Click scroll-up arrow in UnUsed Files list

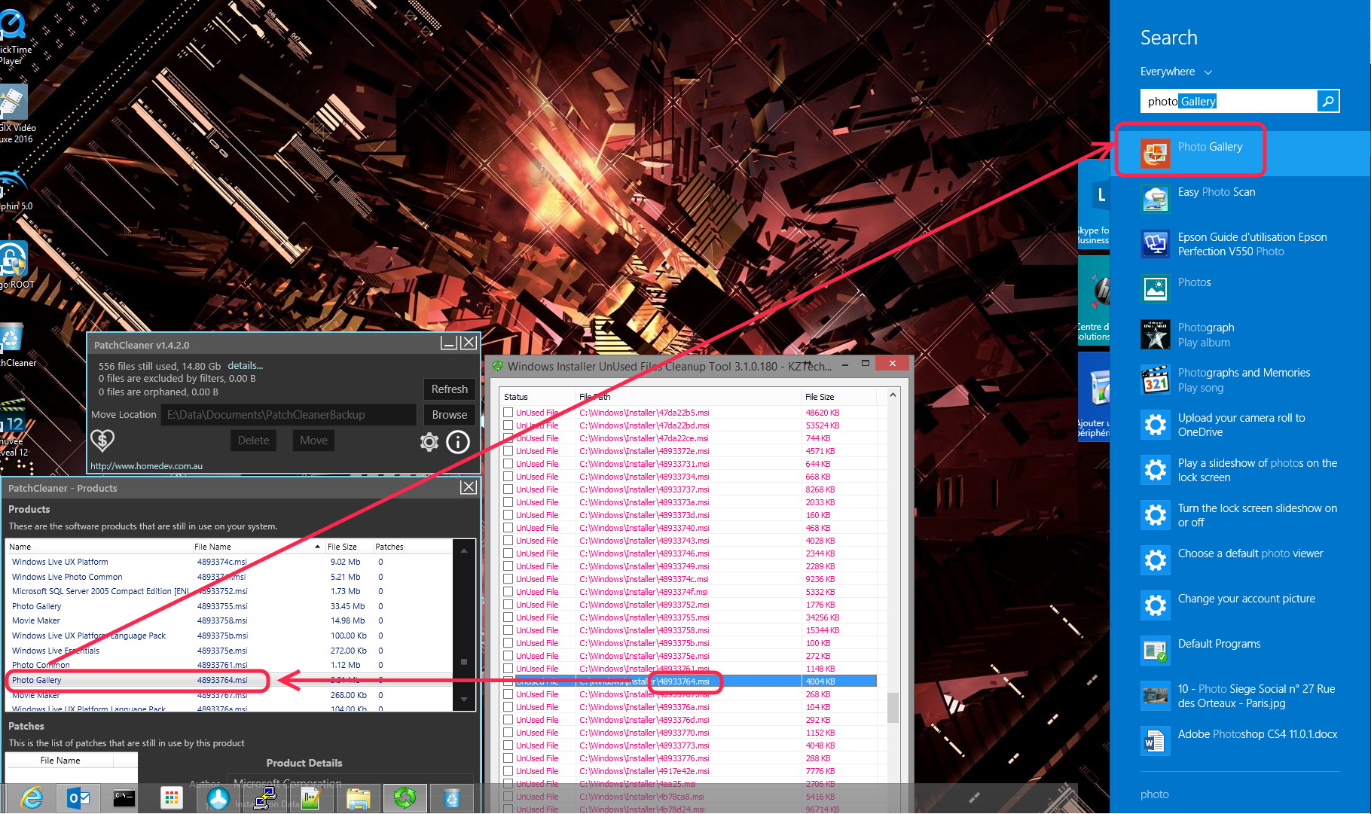pos(893,395)
